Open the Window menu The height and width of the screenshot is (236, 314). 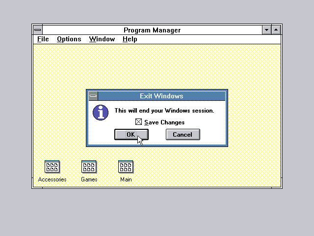tap(102, 39)
